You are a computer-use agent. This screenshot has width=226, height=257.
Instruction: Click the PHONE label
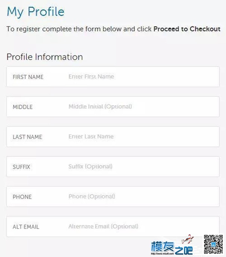[22, 197]
